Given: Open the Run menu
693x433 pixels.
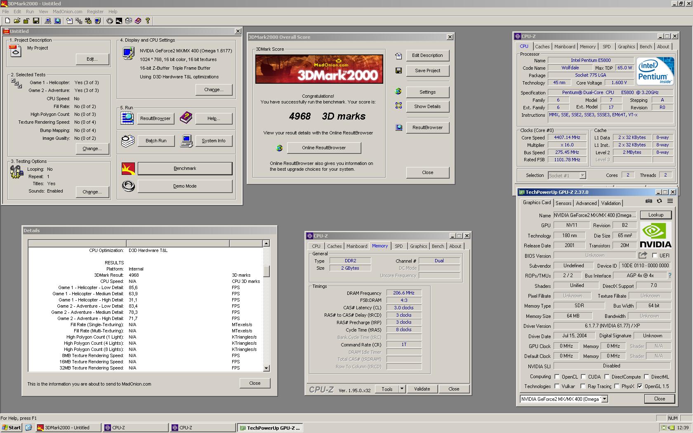Looking at the screenshot, I should (x=30, y=12).
